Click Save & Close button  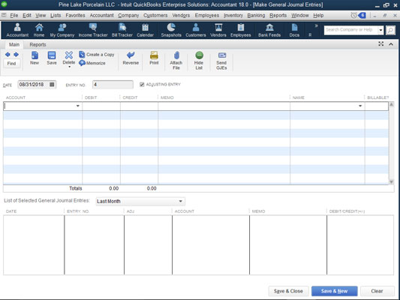coord(288,291)
